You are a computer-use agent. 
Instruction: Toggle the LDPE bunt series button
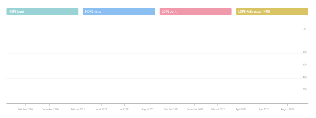point(195,11)
